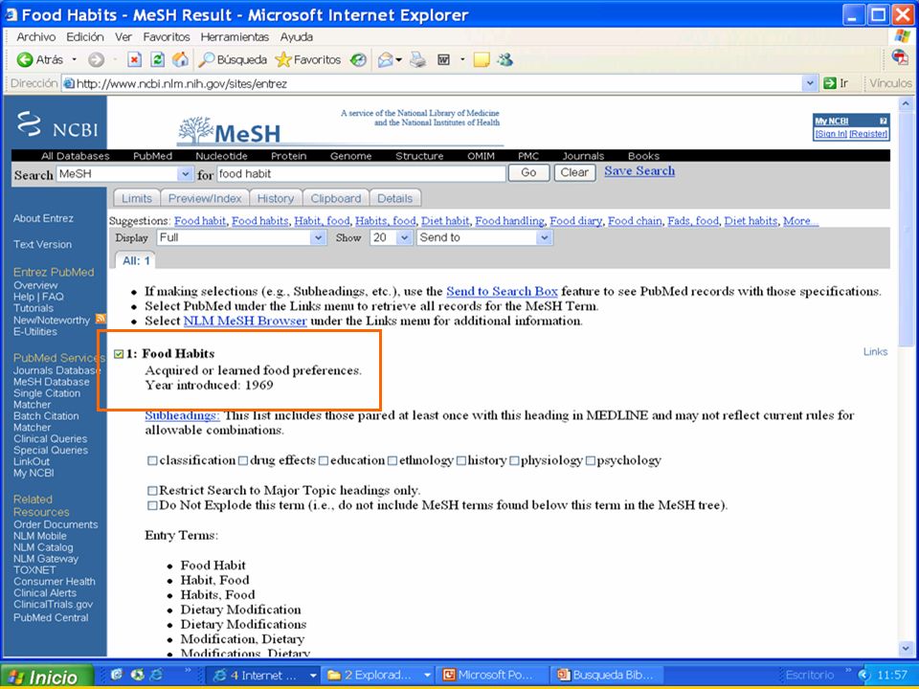Open the Links menu for Food Habits
919x689 pixels.
[875, 351]
